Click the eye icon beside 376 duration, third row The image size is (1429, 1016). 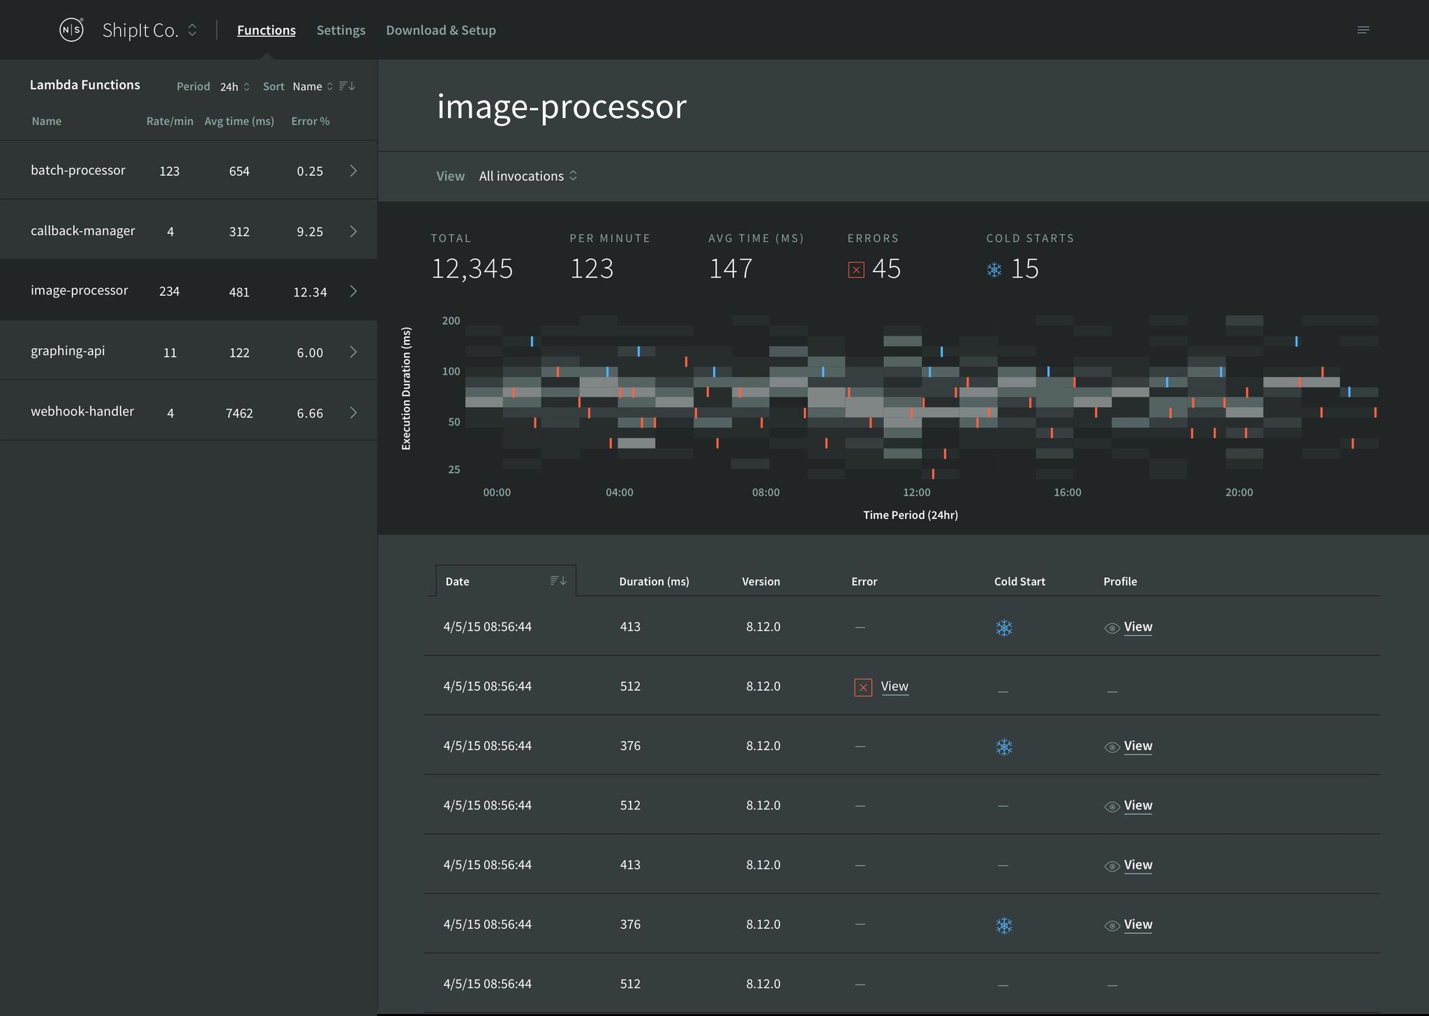(x=1112, y=747)
